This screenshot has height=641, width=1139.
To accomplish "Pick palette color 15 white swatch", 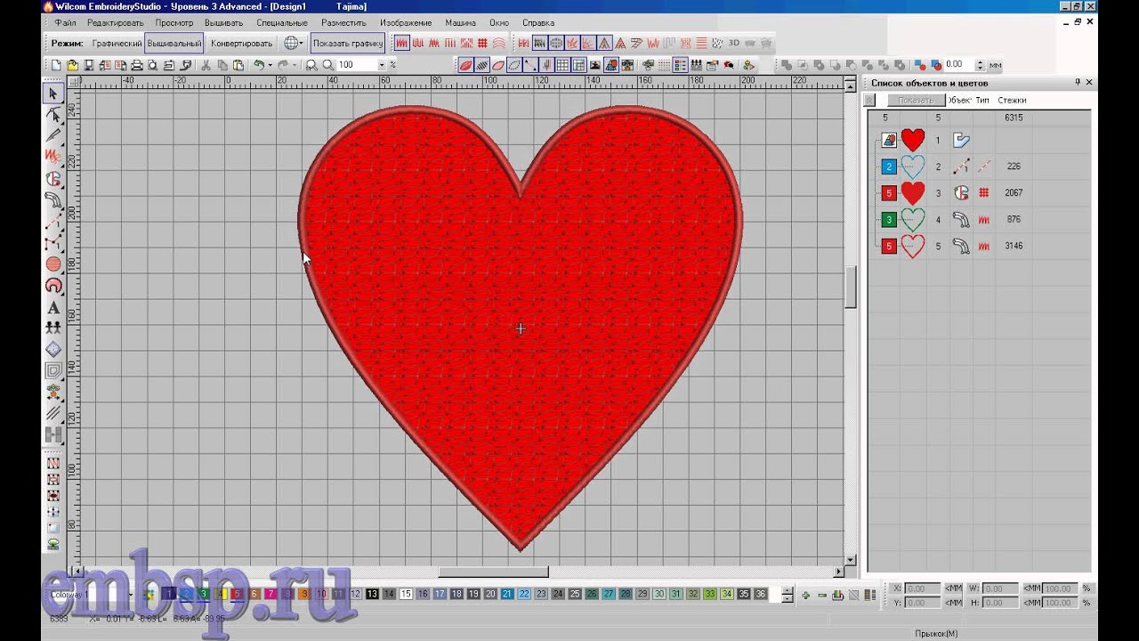I will (406, 594).
